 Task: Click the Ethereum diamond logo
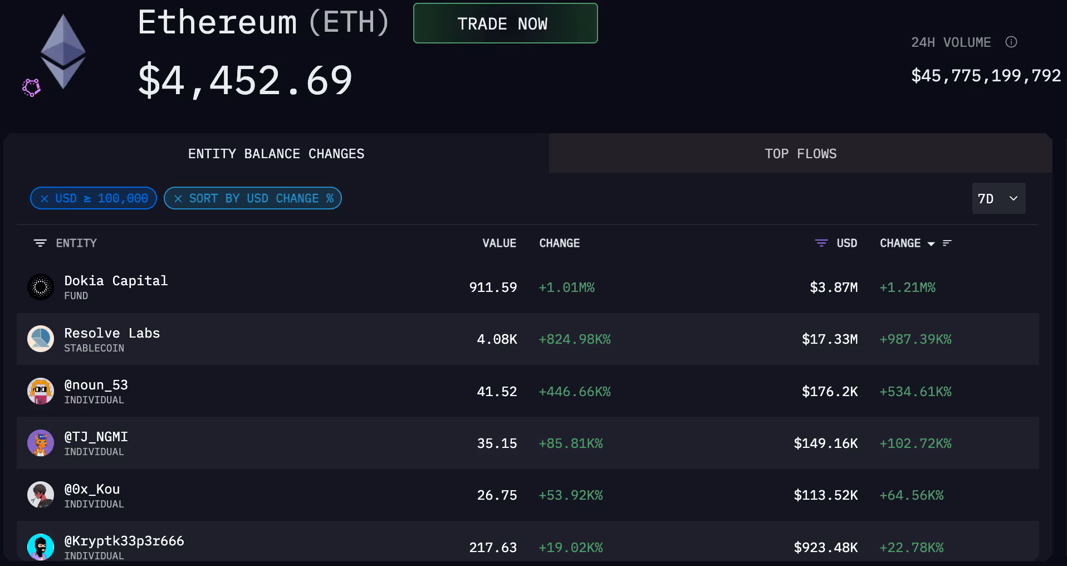pos(63,51)
